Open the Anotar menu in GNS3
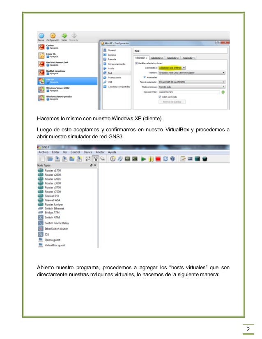 [x=100, y=152]
